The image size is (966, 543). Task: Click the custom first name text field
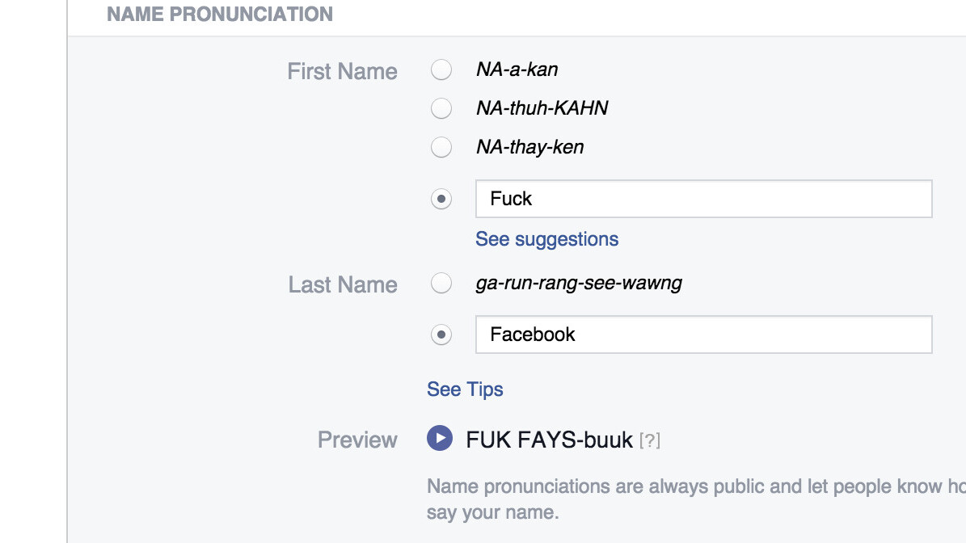coord(703,199)
